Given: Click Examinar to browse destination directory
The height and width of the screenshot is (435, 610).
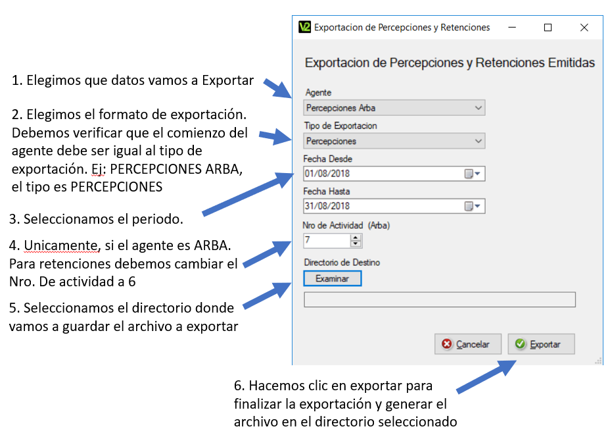Looking at the screenshot, I should (x=332, y=278).
